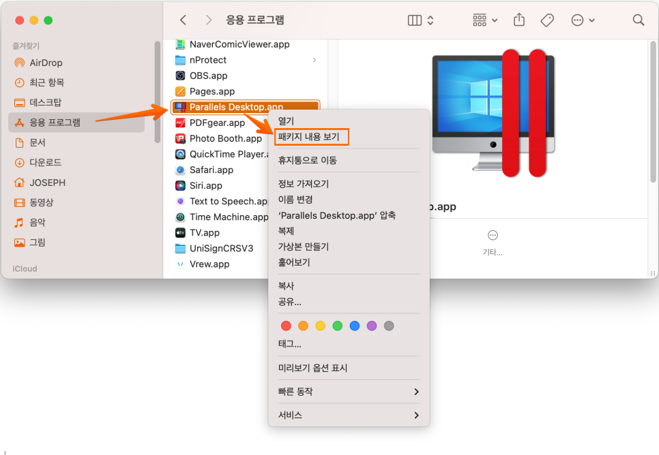Choose 훑어보기 menu item
659x455 pixels.
pos(349,263)
